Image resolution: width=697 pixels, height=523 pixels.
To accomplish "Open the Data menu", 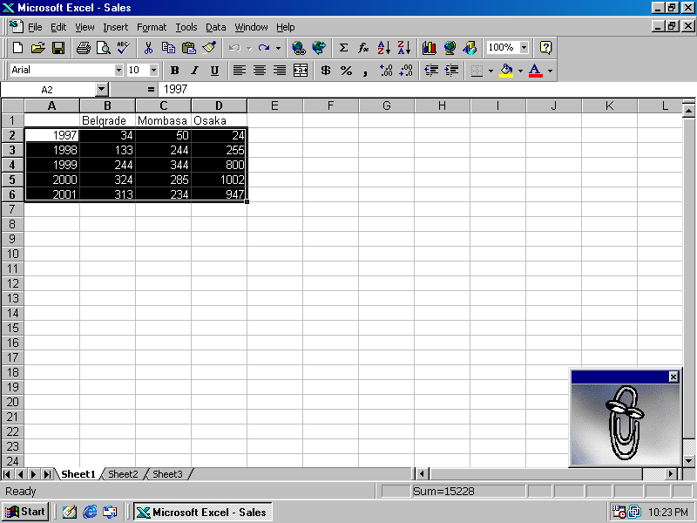I will tap(215, 27).
